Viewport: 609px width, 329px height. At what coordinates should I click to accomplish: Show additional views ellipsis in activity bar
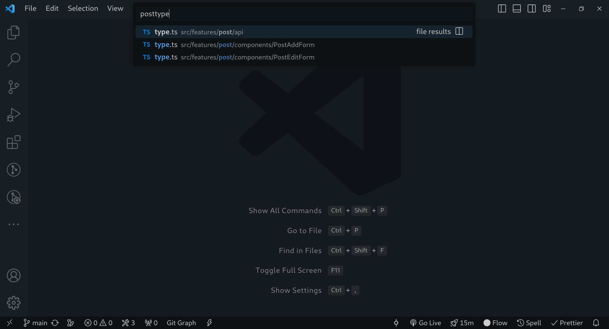pos(13,224)
